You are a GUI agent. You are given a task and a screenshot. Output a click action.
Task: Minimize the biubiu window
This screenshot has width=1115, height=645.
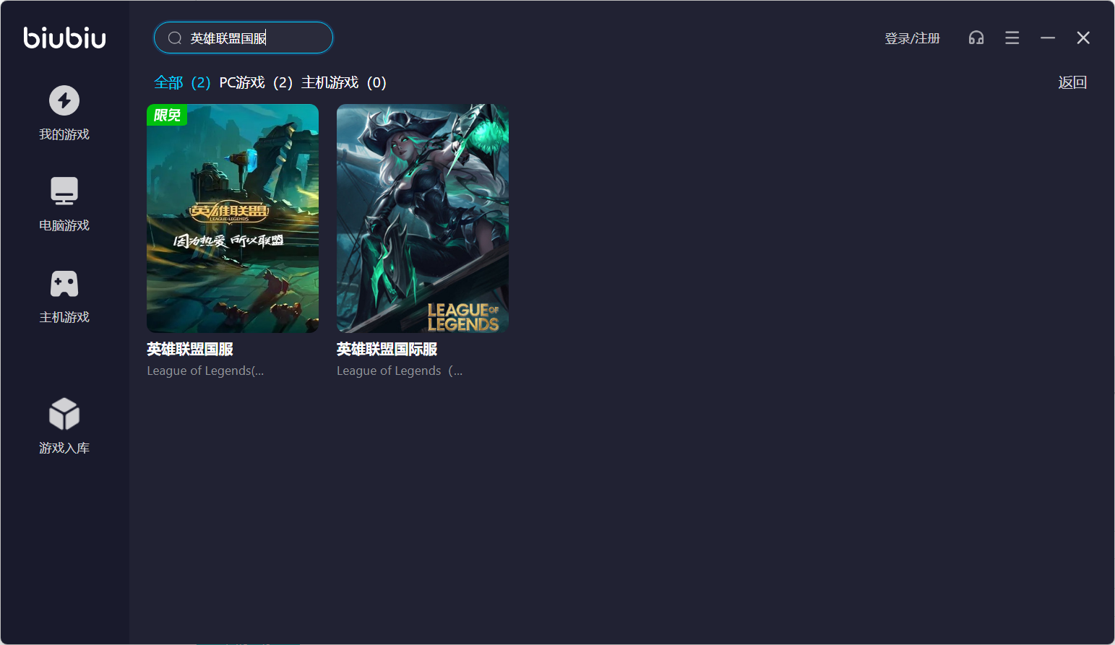1048,38
